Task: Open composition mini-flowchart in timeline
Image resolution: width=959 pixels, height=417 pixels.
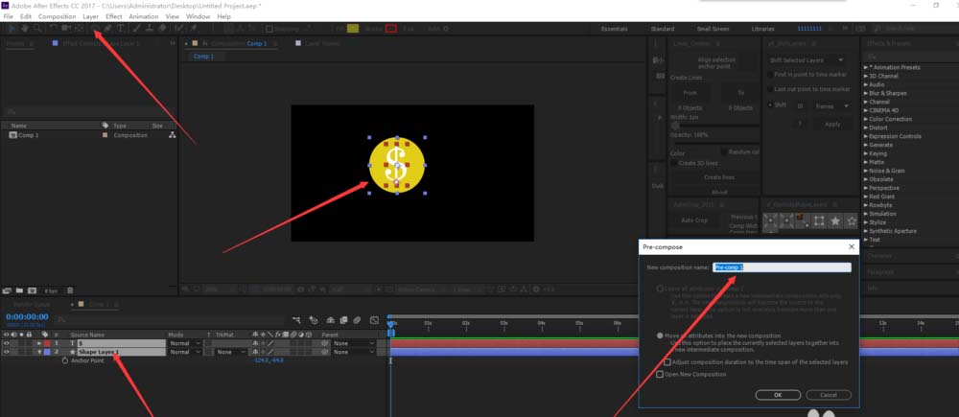Action: [x=296, y=320]
